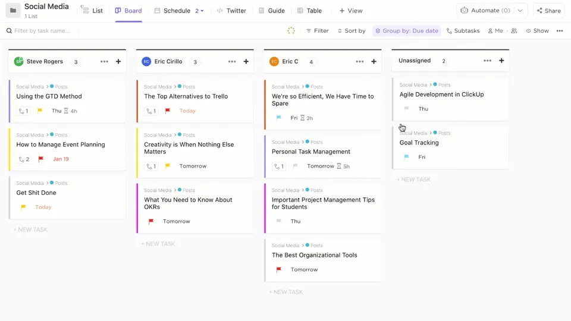Screen dimensions: 571x321
Task: Click red flag on What You Need to Know About OKRs
Action: (x=151, y=221)
